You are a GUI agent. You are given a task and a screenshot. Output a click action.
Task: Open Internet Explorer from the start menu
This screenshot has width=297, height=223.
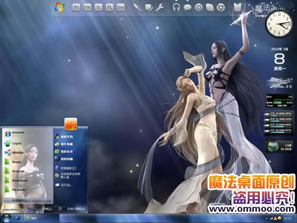click(15, 134)
